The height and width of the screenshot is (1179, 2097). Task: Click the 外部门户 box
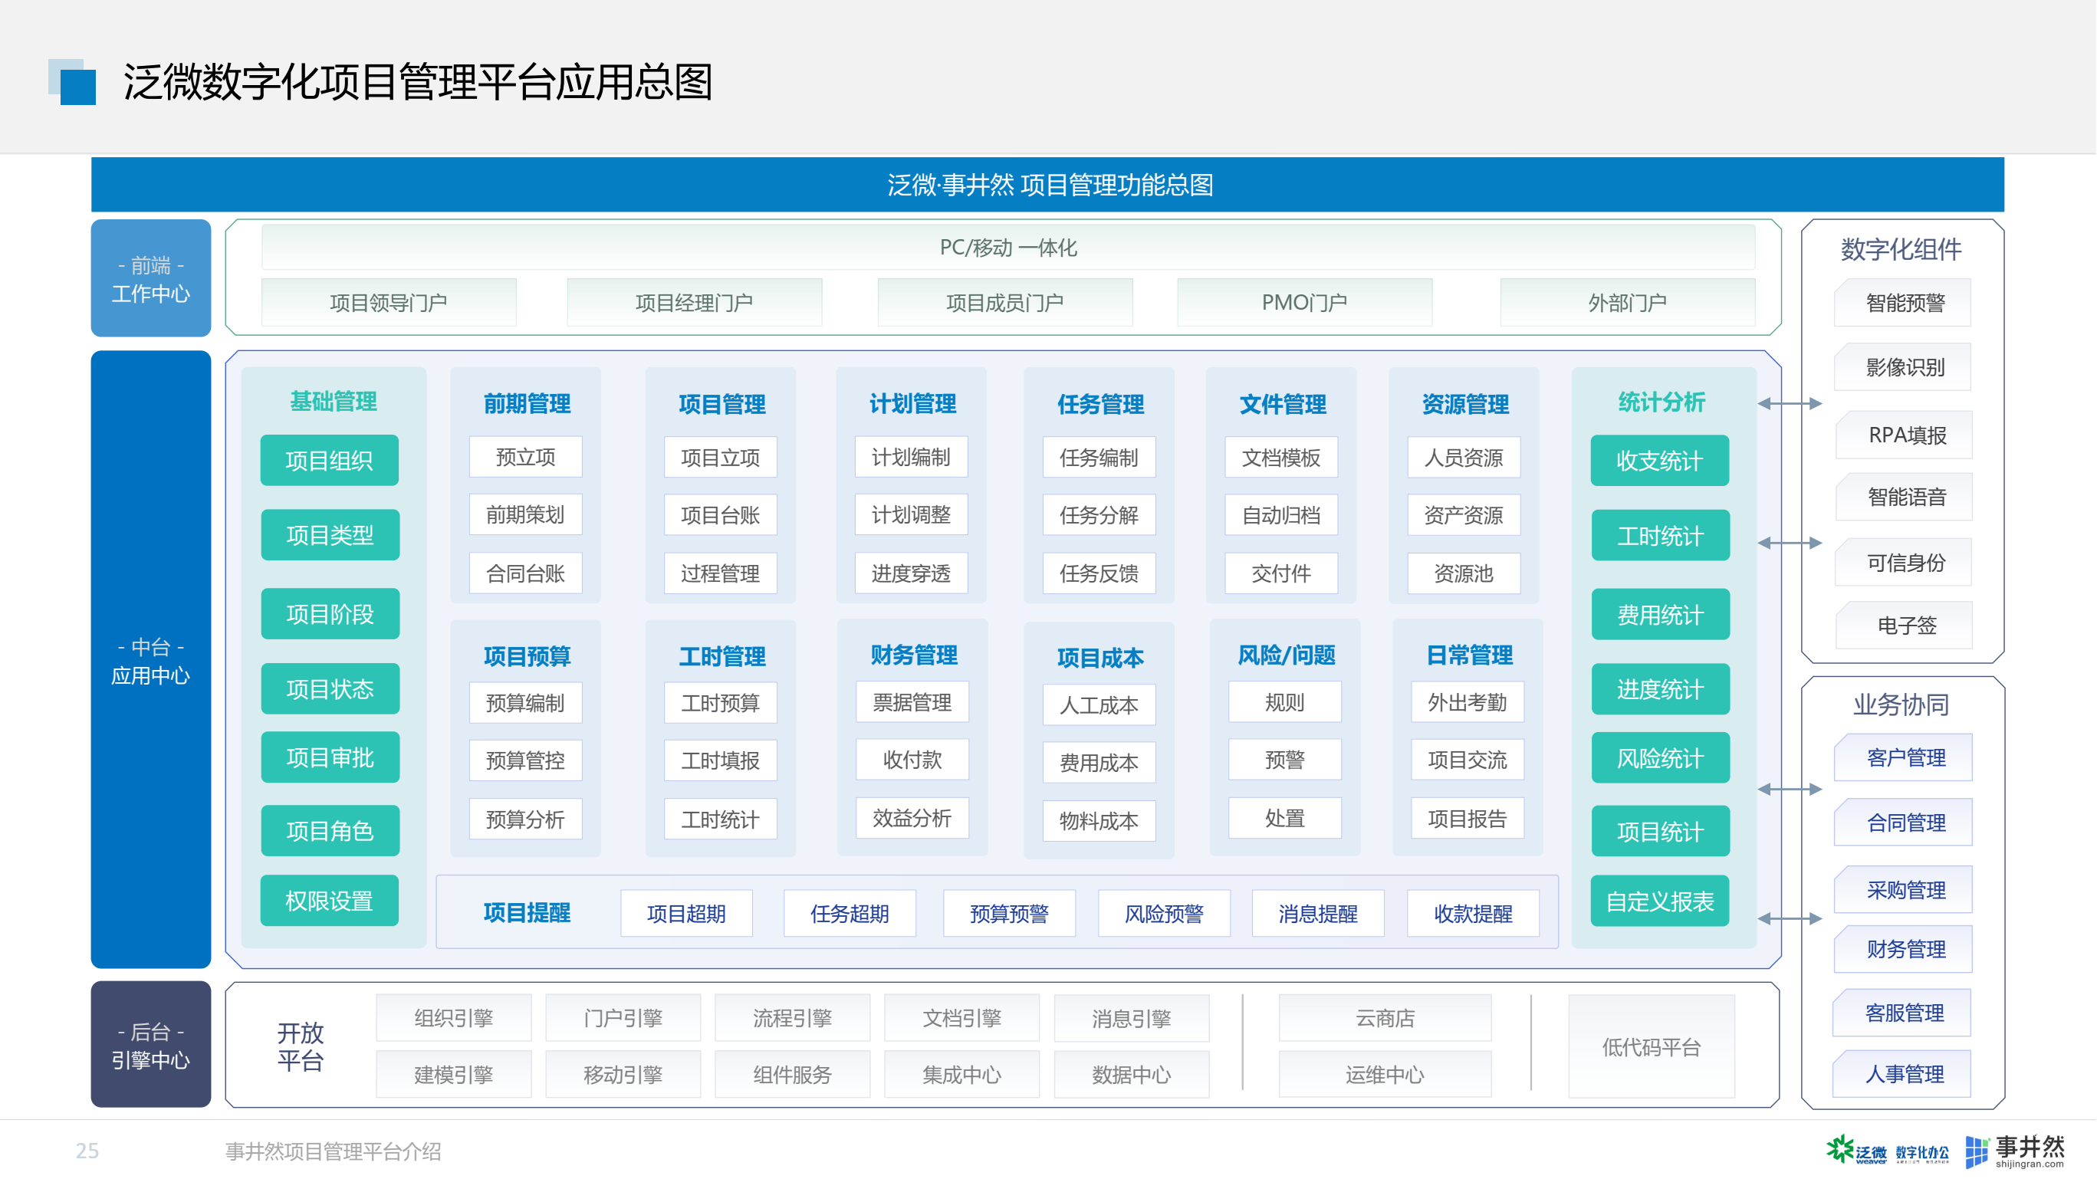pyautogui.click(x=1627, y=303)
